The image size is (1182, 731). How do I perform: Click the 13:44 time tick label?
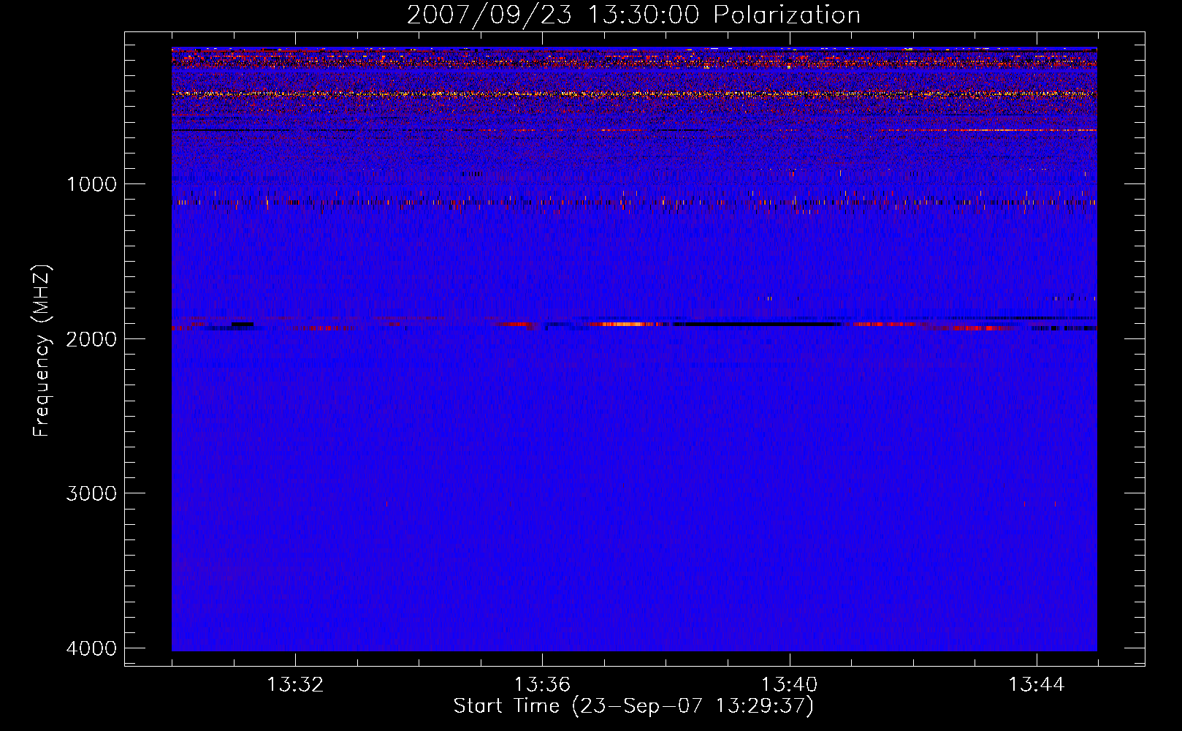[1037, 685]
